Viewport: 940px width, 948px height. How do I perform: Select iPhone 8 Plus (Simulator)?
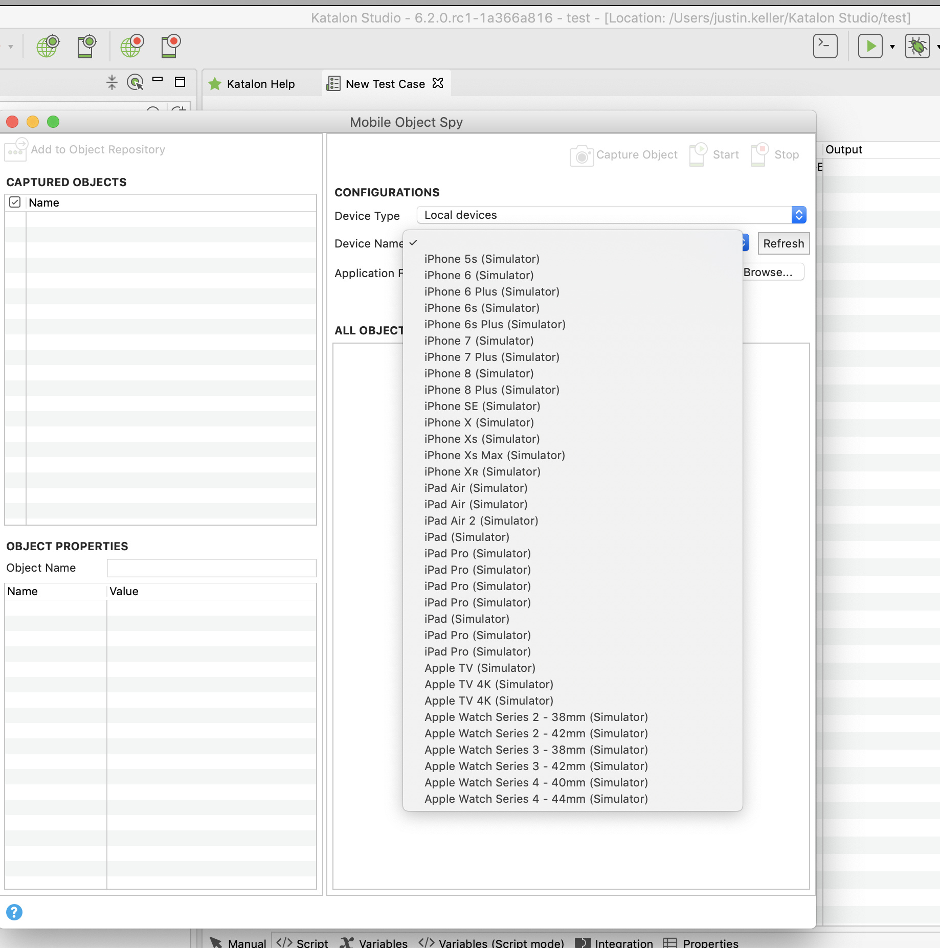(x=573, y=390)
